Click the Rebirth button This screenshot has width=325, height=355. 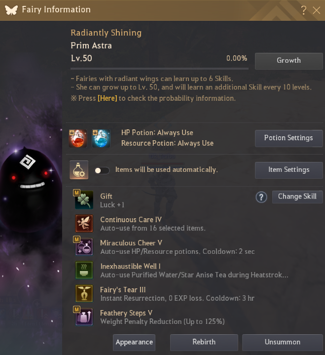204,342
